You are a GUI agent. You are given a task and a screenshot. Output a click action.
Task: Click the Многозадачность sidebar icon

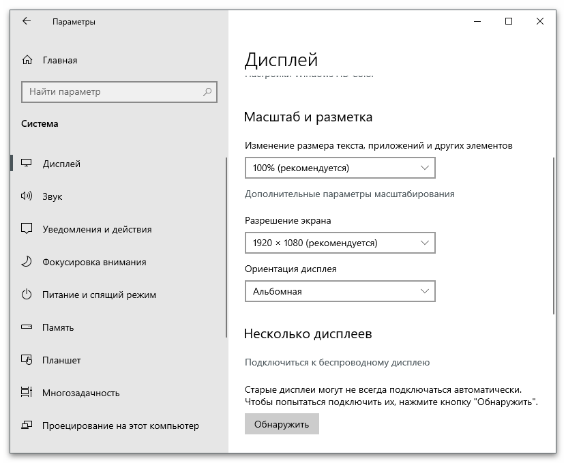26,393
